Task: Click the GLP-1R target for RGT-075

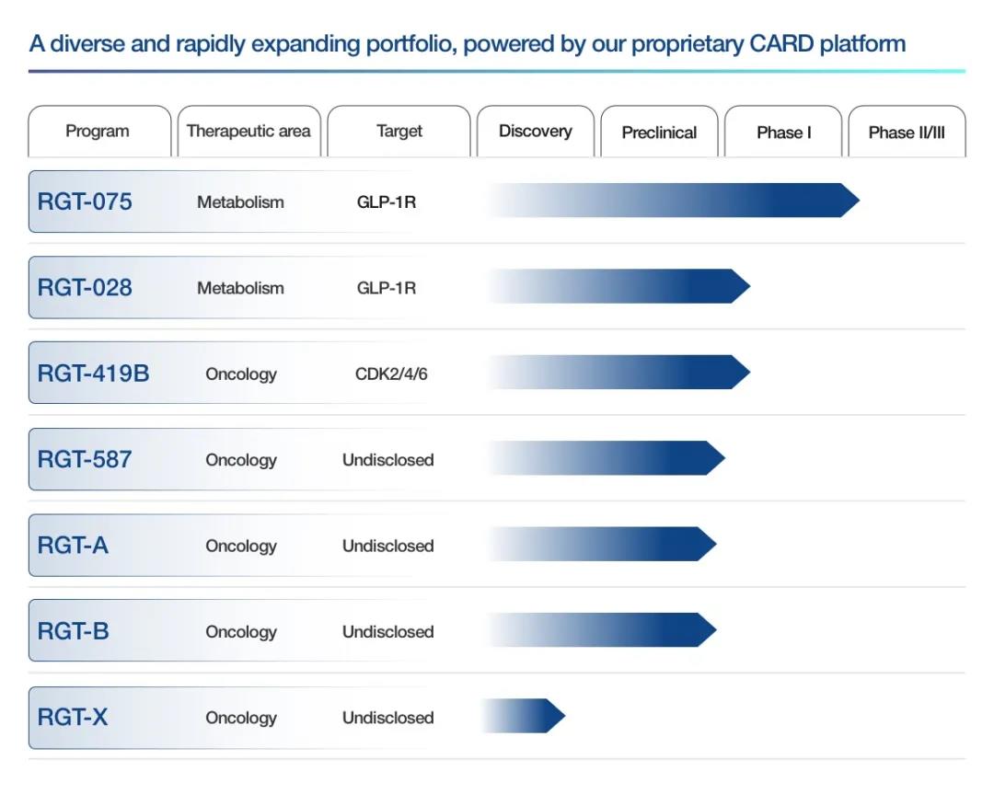Action: (387, 202)
